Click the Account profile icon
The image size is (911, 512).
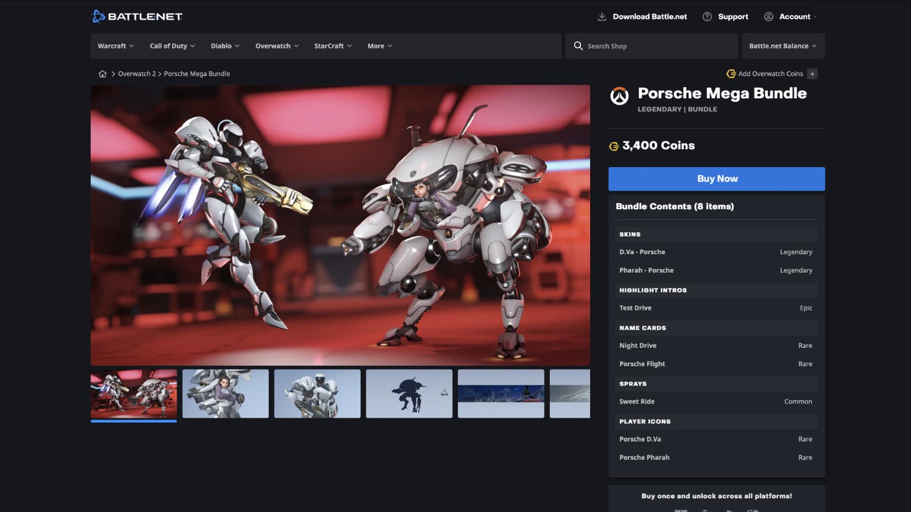click(x=769, y=17)
